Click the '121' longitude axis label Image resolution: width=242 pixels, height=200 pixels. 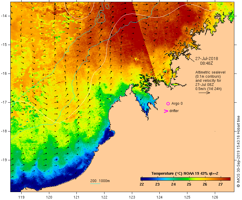tap(76, 197)
